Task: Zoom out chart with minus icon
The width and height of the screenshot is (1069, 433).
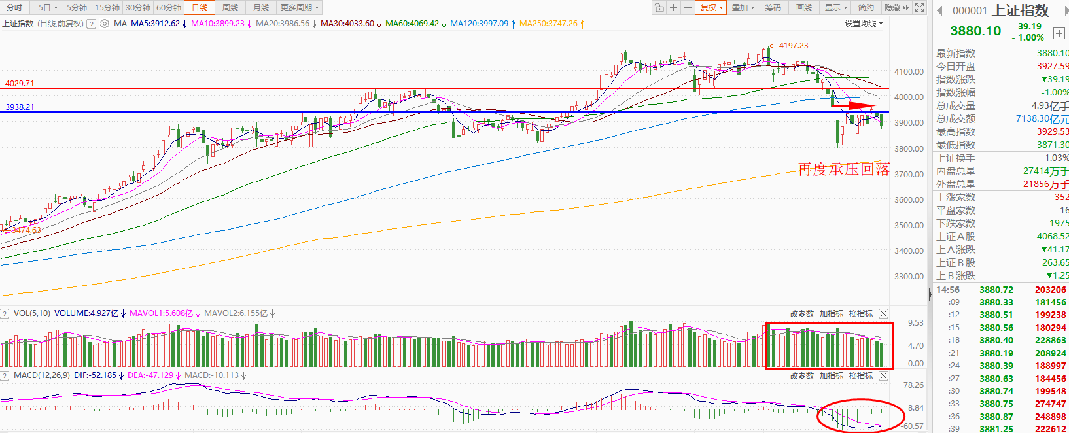Action: point(687,8)
